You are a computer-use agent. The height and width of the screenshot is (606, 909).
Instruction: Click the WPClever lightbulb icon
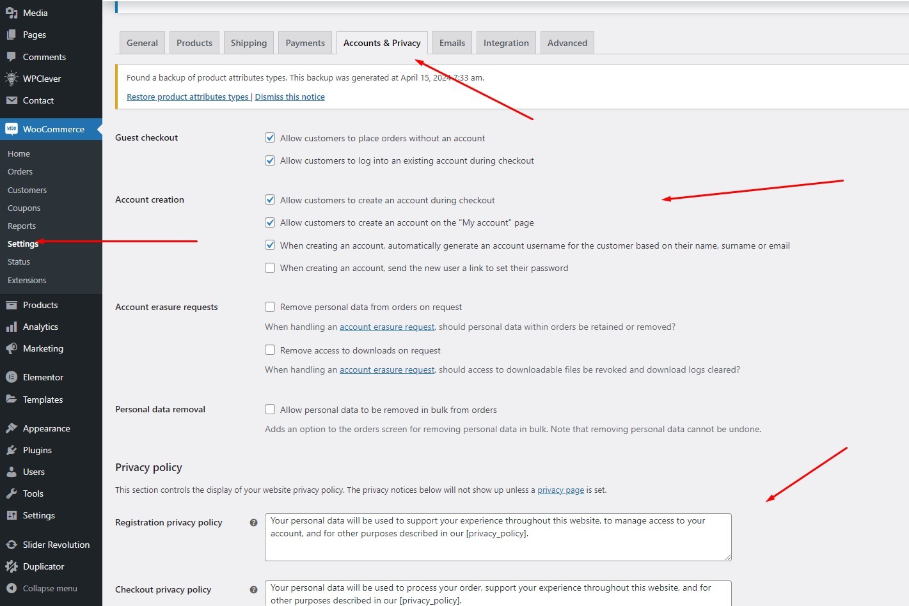coord(12,79)
